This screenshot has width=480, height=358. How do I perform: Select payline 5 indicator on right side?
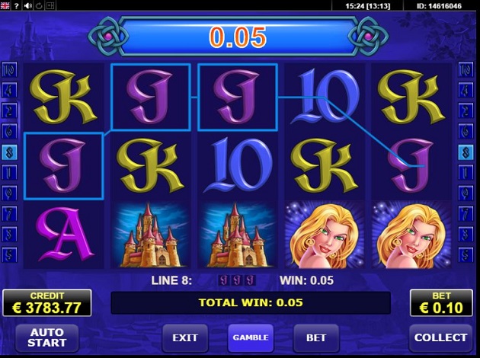click(x=466, y=254)
